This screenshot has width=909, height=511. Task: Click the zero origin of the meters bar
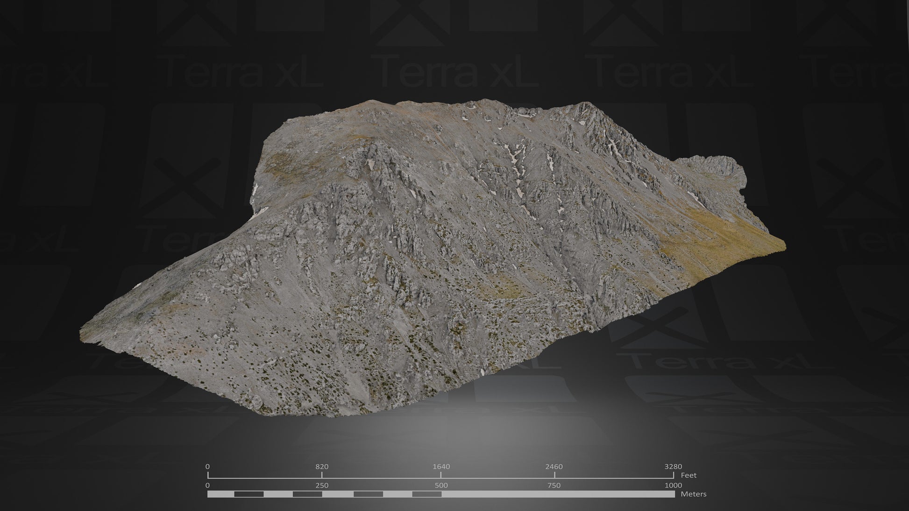[x=208, y=485]
